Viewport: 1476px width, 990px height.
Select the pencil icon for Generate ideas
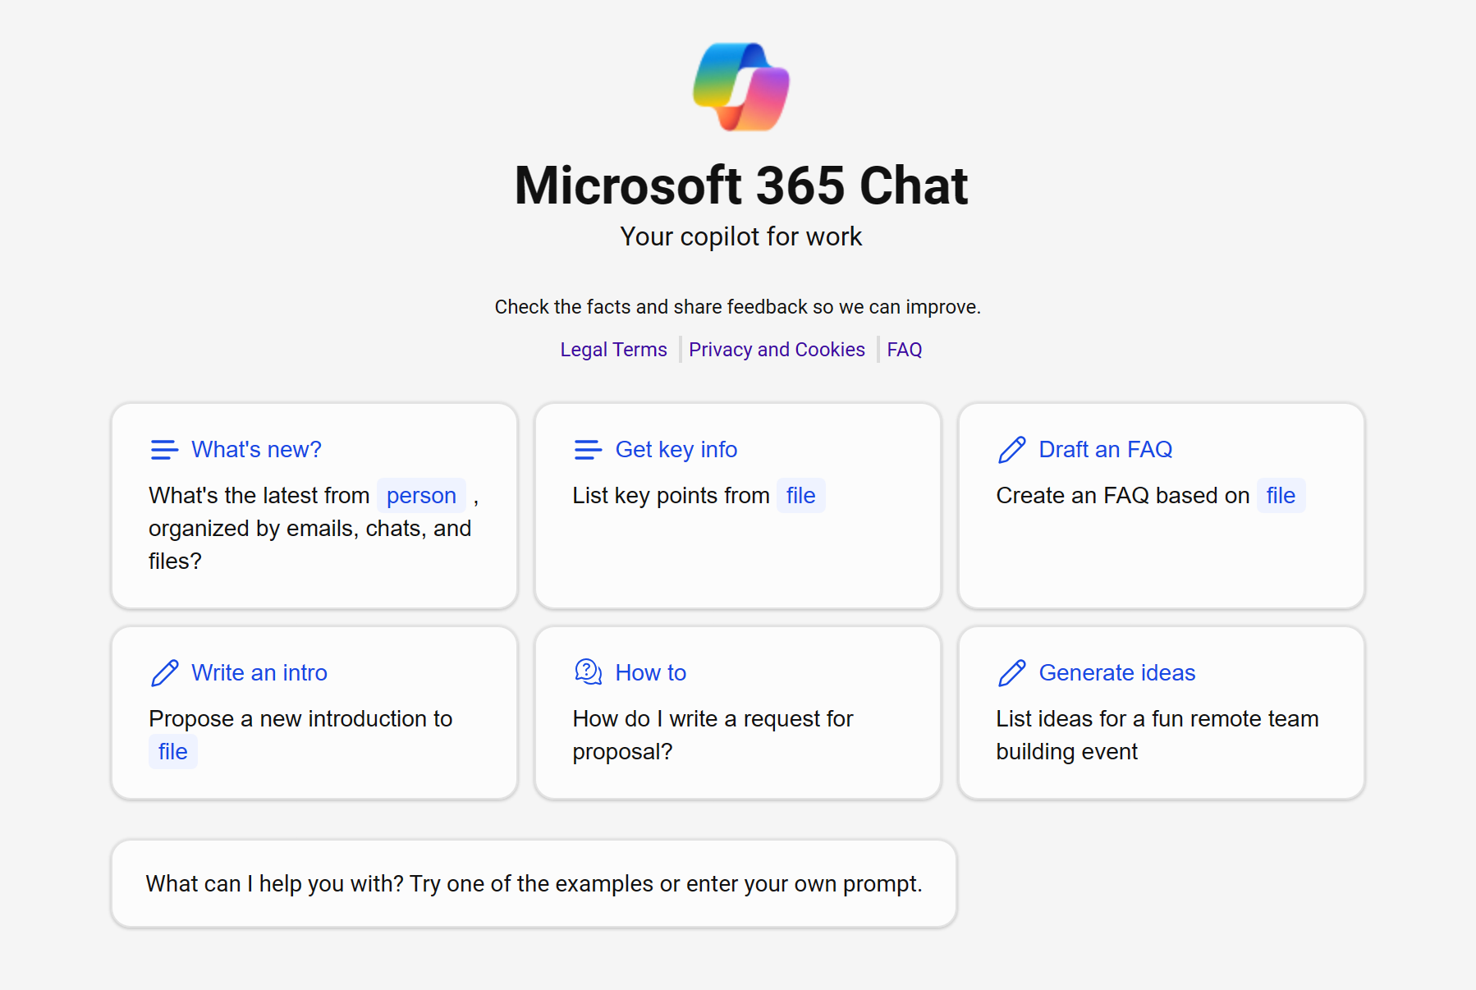click(1012, 672)
